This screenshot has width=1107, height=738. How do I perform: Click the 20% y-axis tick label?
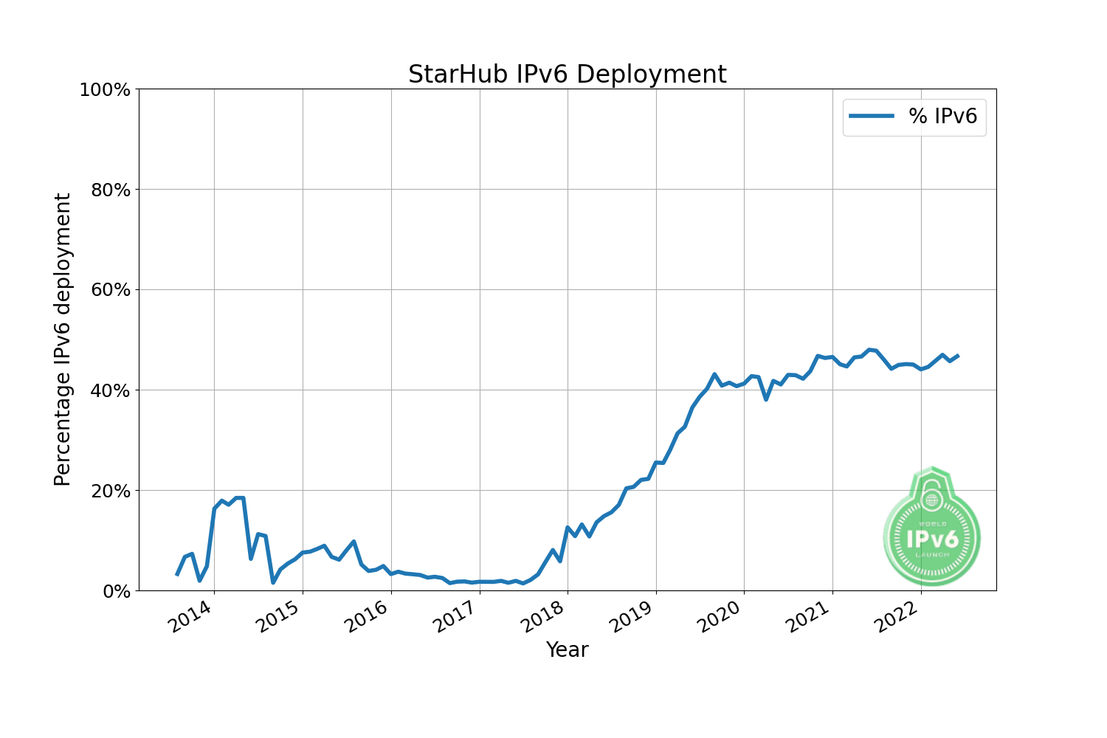(x=109, y=491)
